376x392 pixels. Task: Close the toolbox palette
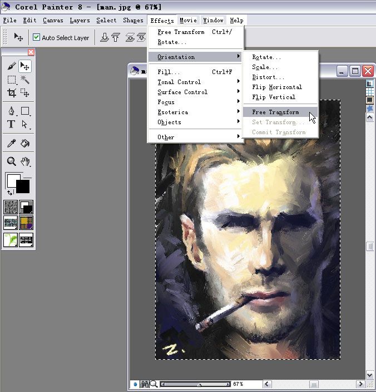(x=31, y=52)
